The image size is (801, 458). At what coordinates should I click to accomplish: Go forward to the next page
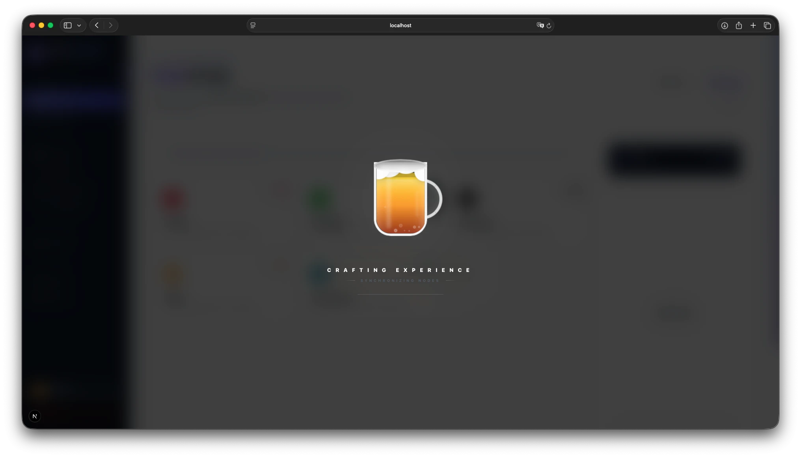click(x=111, y=25)
